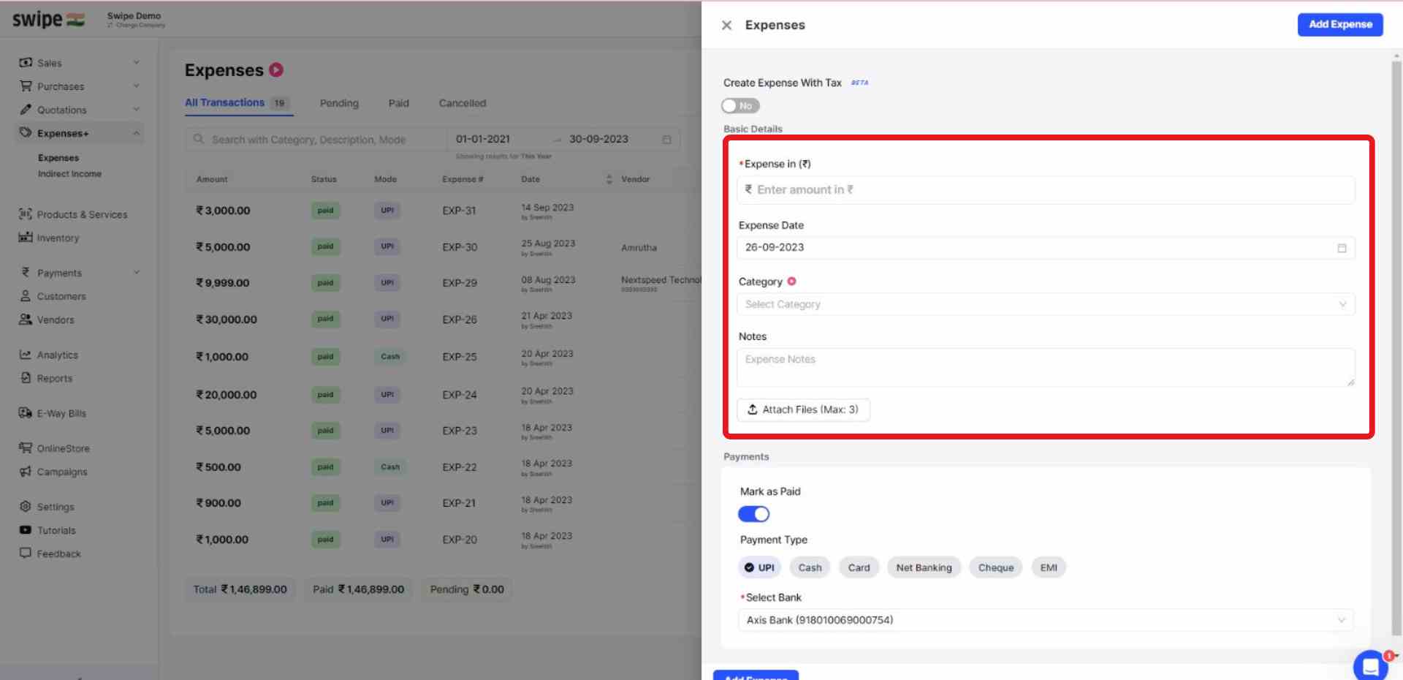Open the chat support bubble icon
The image size is (1403, 680).
1370,666
